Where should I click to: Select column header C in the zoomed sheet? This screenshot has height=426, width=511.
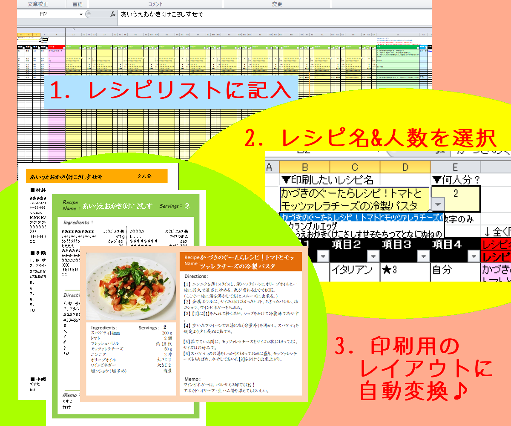click(355, 167)
